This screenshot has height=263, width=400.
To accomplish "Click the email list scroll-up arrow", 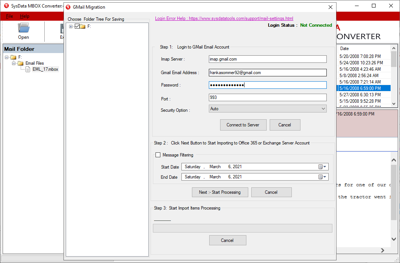I will click(x=394, y=48).
